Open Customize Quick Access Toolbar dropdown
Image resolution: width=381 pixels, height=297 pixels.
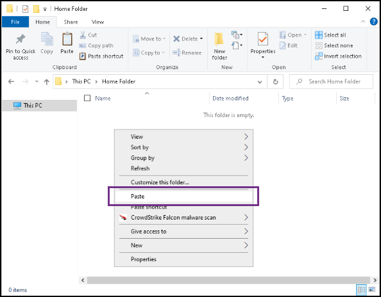45,9
